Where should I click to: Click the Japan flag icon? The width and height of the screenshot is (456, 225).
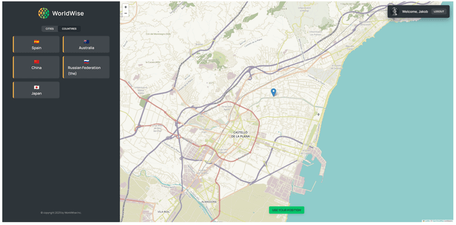[x=36, y=87]
